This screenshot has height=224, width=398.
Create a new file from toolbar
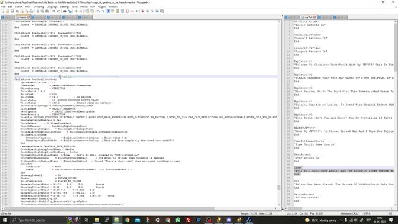[x=3, y=11]
